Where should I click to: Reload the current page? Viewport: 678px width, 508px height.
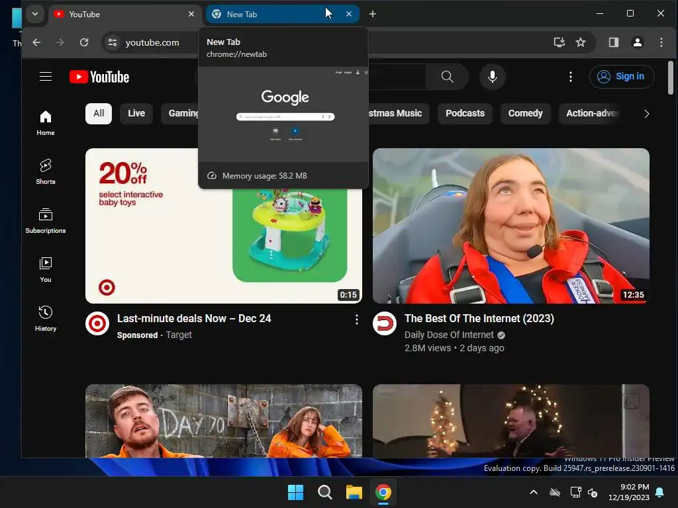point(84,42)
